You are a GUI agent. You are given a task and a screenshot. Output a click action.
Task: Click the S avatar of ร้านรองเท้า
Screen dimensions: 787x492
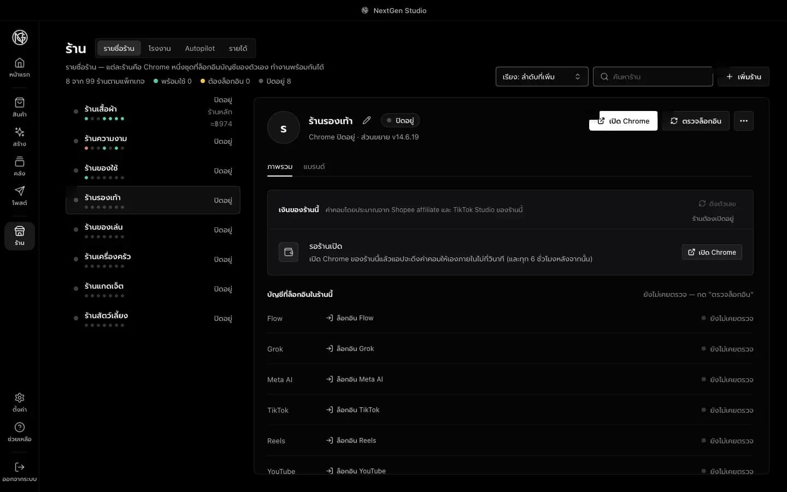(283, 127)
